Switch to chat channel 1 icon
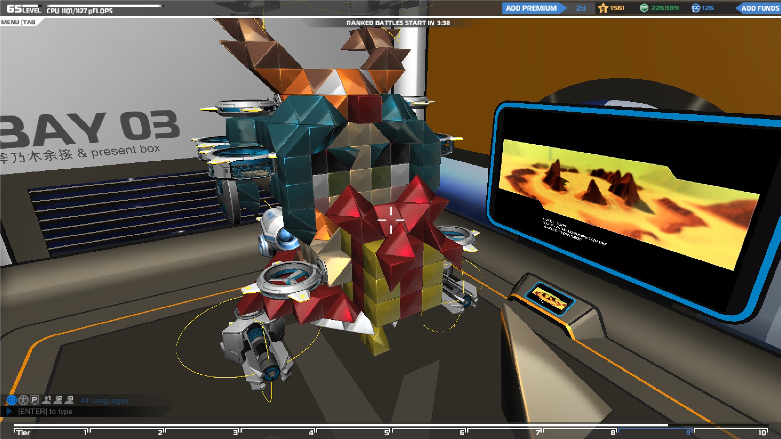 click(x=47, y=399)
